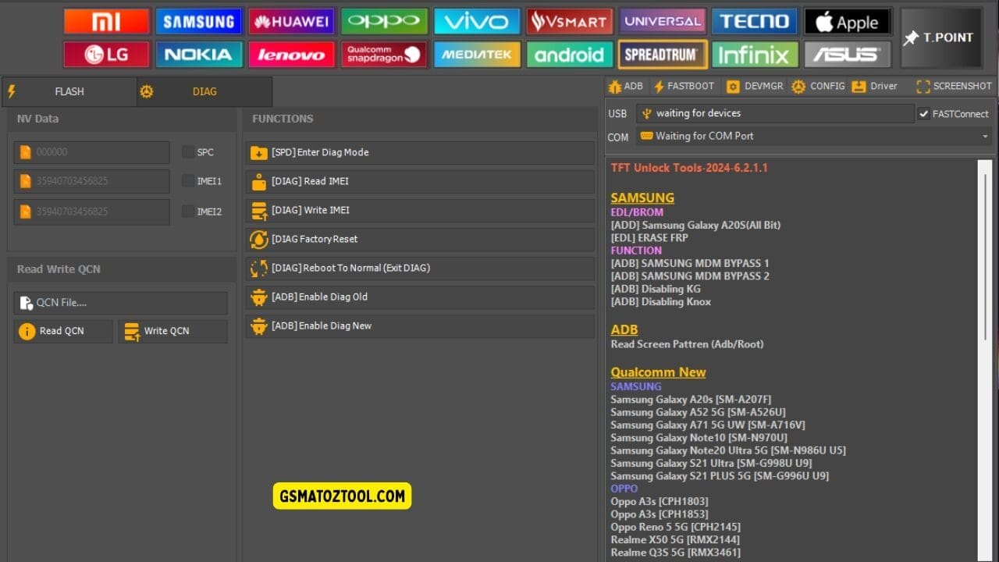This screenshot has height=562, width=999.
Task: Pick the Qualcomm Snapdragon logo
Action: pos(384,55)
